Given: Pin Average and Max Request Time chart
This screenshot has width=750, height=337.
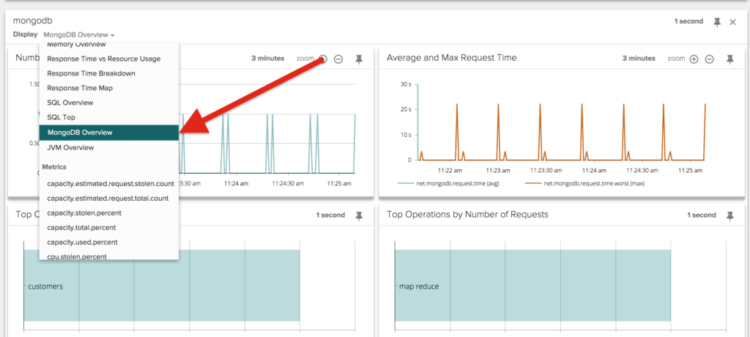Looking at the screenshot, I should [x=730, y=59].
